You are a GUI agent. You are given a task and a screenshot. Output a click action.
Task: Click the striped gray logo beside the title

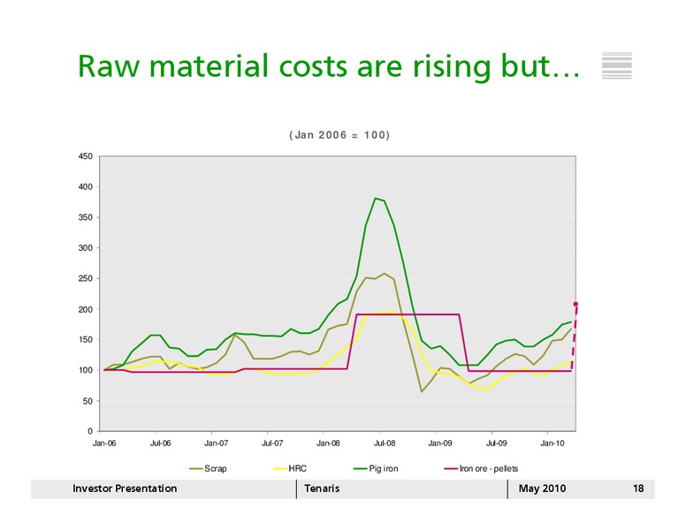pyautogui.click(x=617, y=65)
